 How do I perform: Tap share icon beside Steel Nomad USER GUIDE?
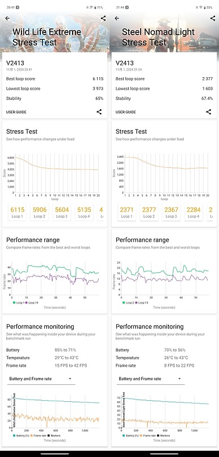coord(209,111)
